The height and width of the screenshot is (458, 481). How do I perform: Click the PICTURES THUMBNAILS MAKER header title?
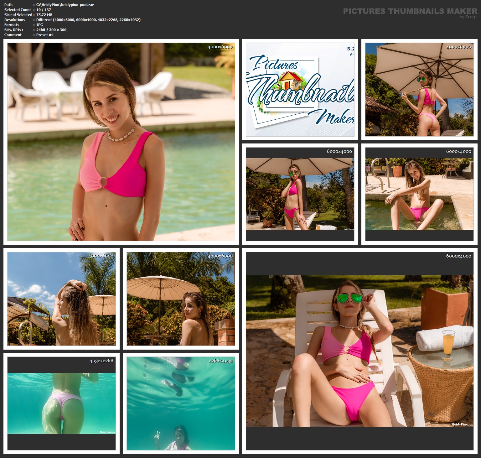pos(410,11)
